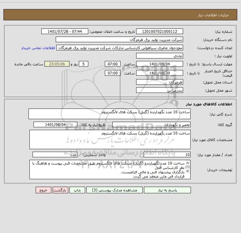Click price validity time 07:00 field
The height and width of the screenshot is (233, 241).
(112, 73)
